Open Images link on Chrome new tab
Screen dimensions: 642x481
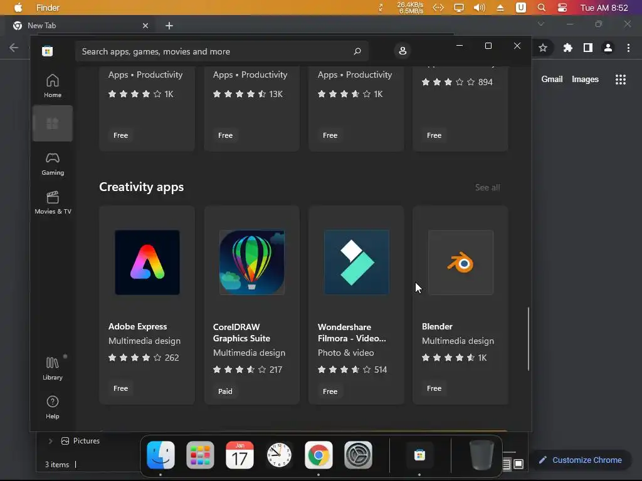click(585, 80)
